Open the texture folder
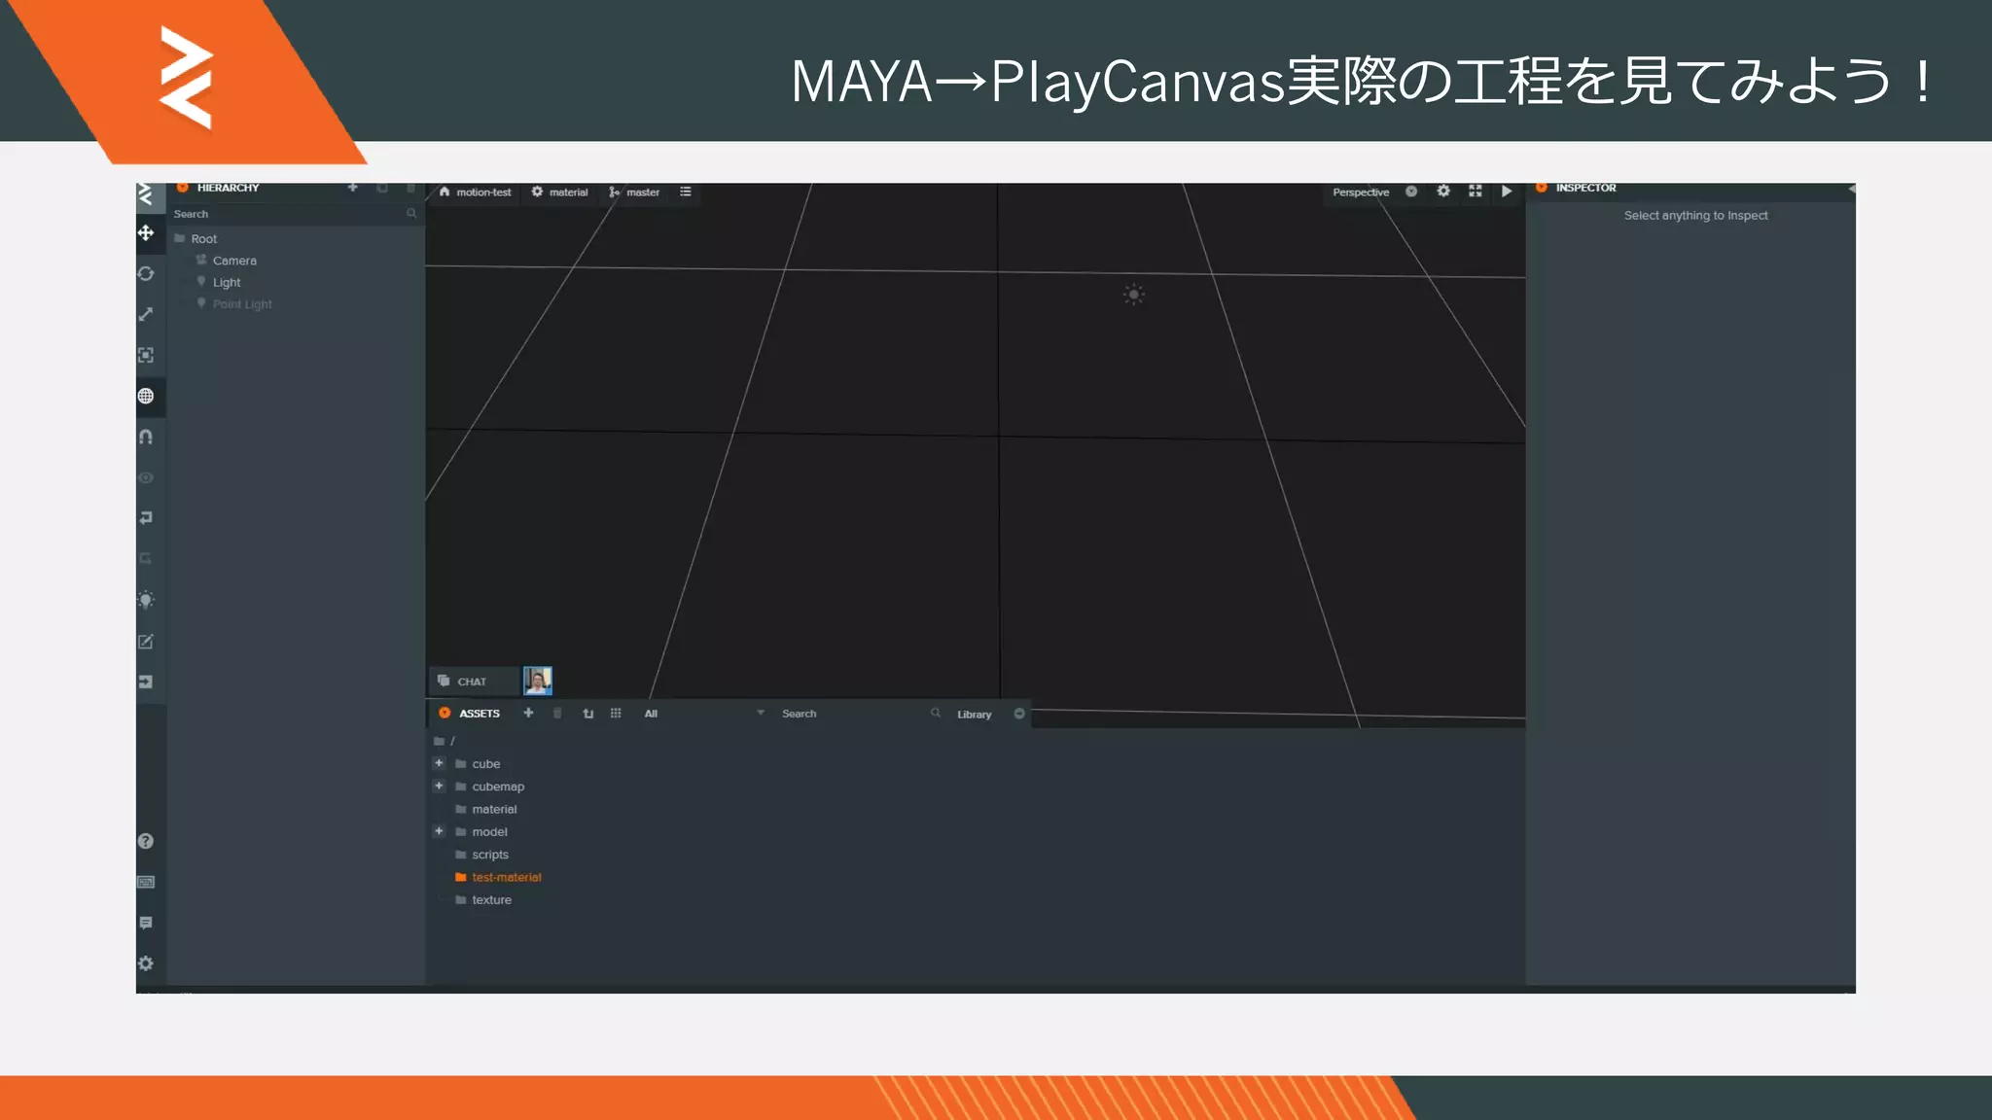This screenshot has height=1120, width=1992. coord(483,900)
